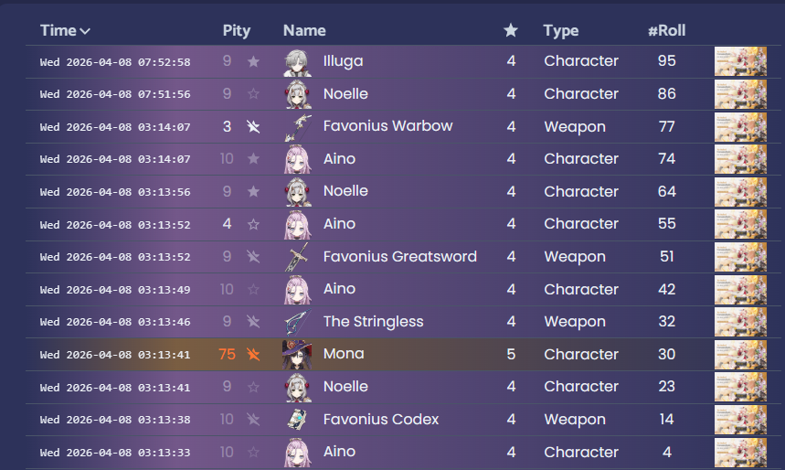785x470 pixels.
Task: Click the Favonius Greatsword weapon icon
Action: pos(298,257)
